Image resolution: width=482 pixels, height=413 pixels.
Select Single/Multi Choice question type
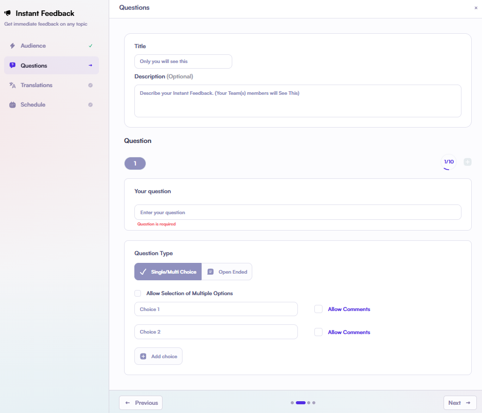tap(168, 272)
